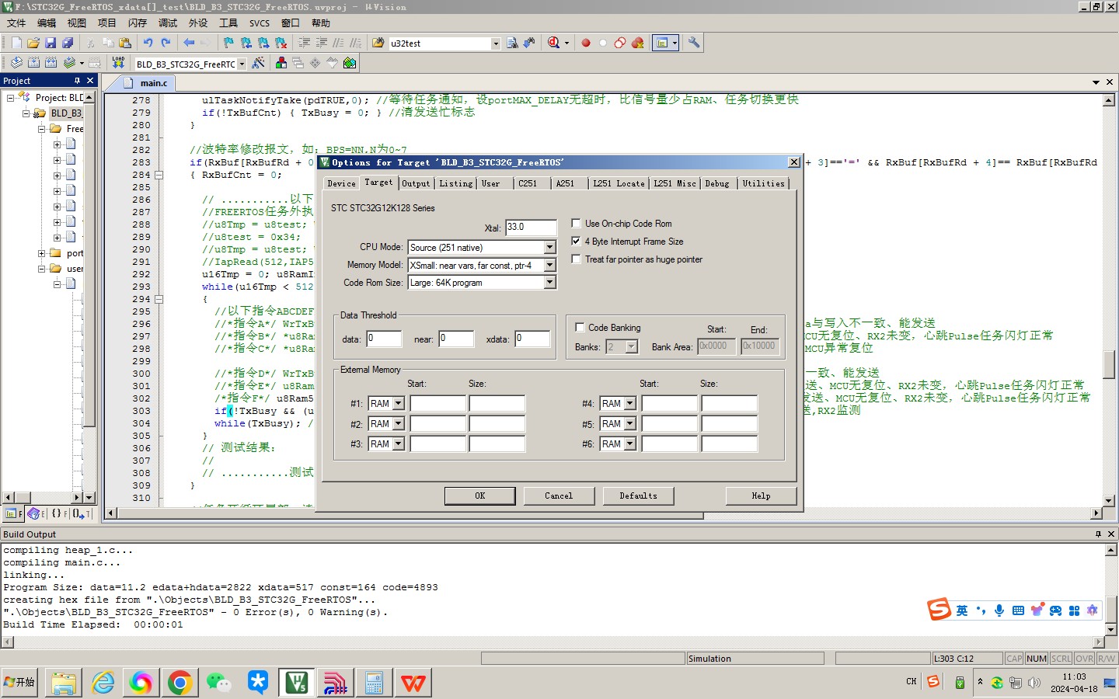Switch to the Utilities tab
This screenshot has height=699, width=1119.
click(x=763, y=183)
